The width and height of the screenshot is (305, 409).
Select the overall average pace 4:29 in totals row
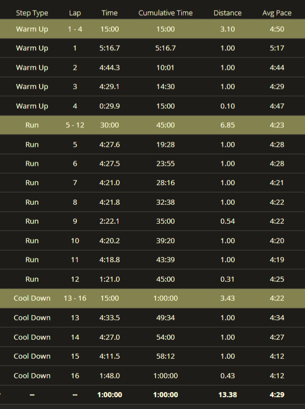point(277,394)
